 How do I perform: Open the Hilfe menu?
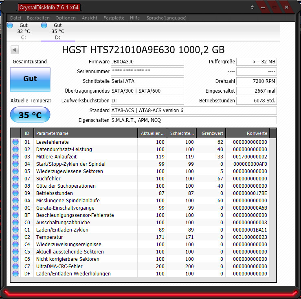pos(134,18)
